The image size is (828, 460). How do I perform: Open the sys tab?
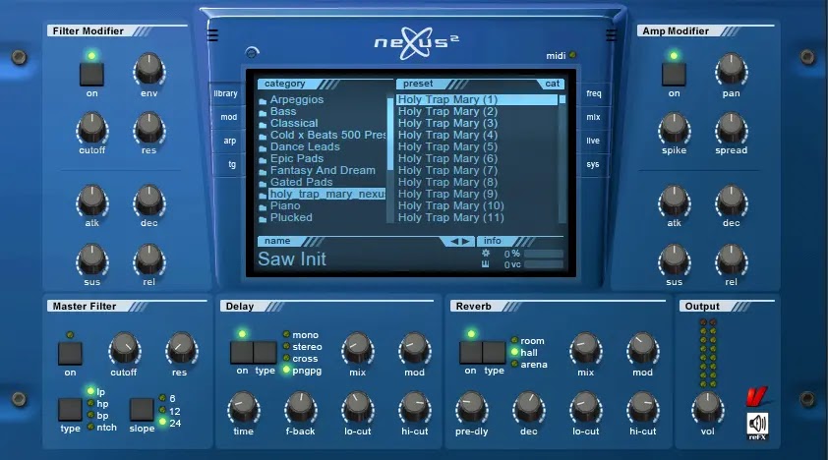(593, 164)
